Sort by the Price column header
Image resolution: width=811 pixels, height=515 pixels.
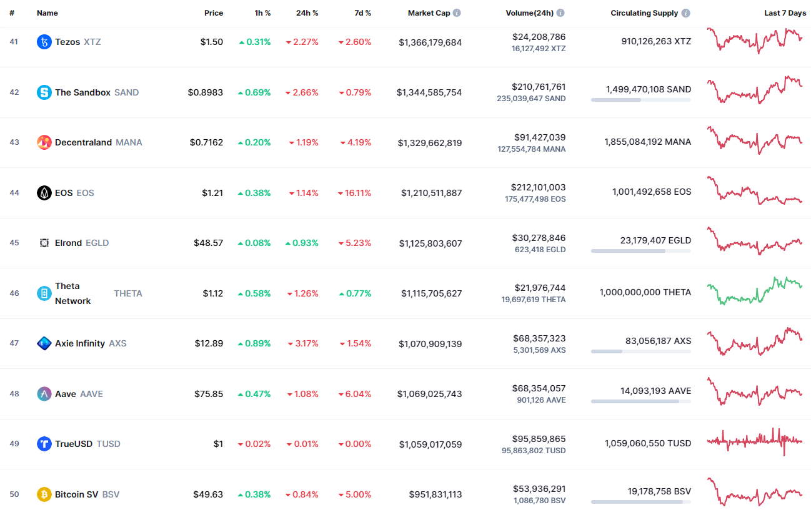pos(214,13)
